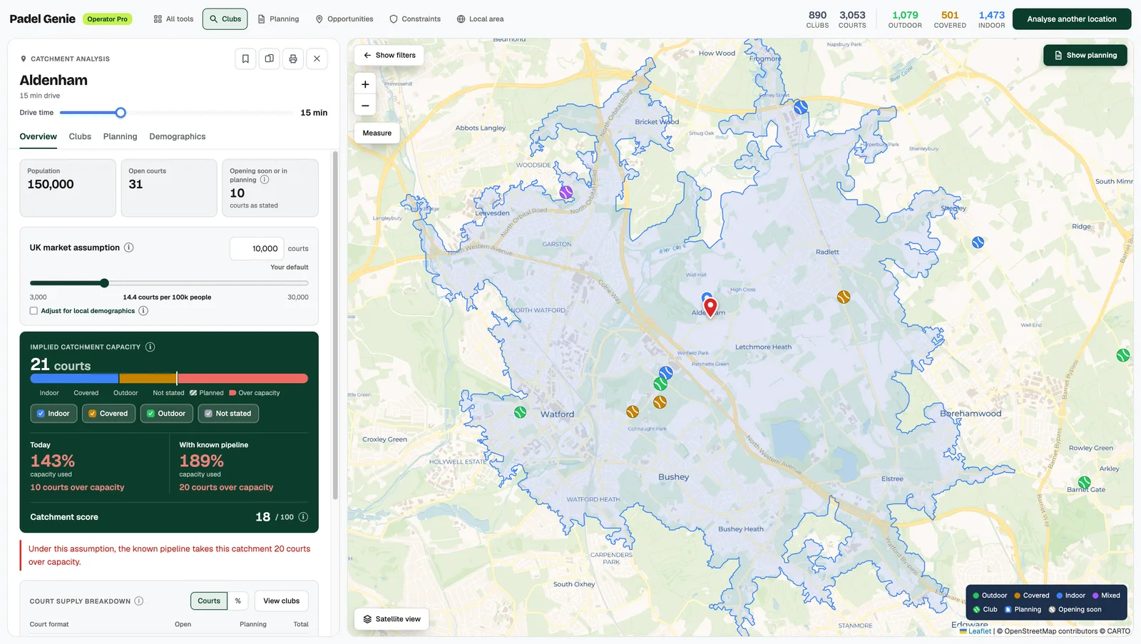Click Show planning on the map

click(x=1085, y=55)
